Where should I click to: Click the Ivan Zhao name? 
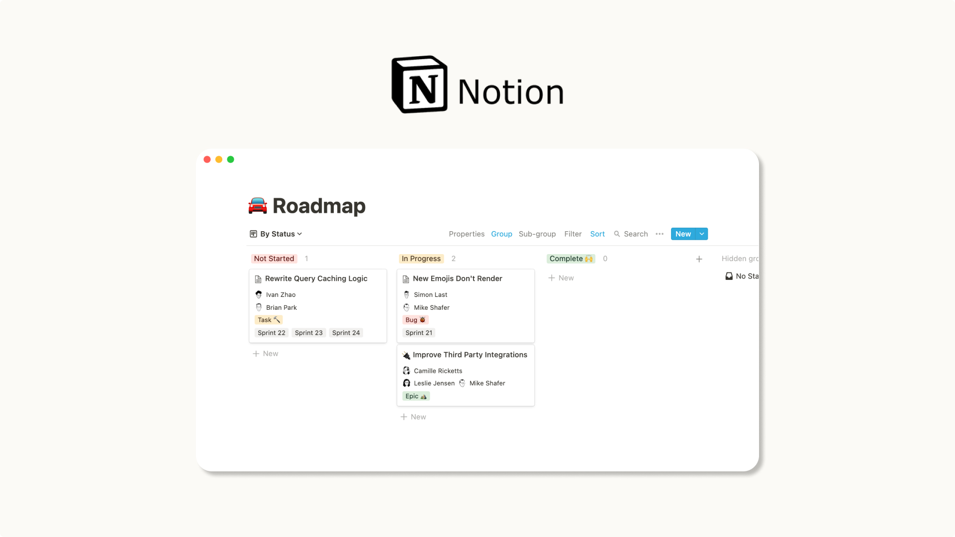pos(281,295)
